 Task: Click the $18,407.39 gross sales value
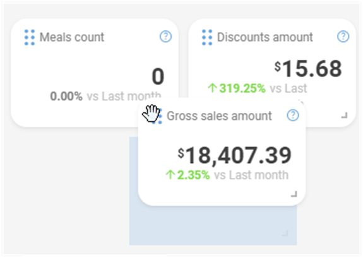tap(234, 155)
